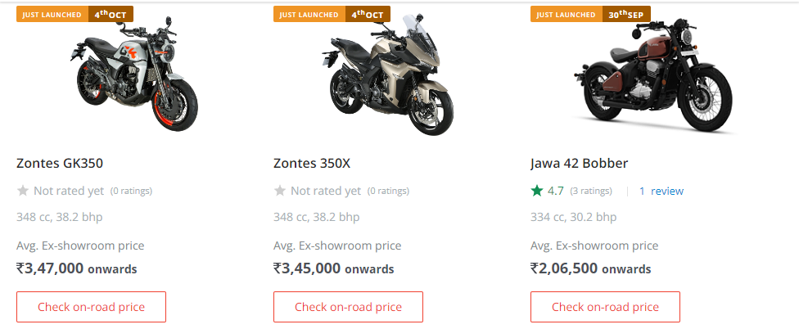Click the ₹2,06,500 onwards price
Screen dimensions: 799x329
tap(591, 268)
